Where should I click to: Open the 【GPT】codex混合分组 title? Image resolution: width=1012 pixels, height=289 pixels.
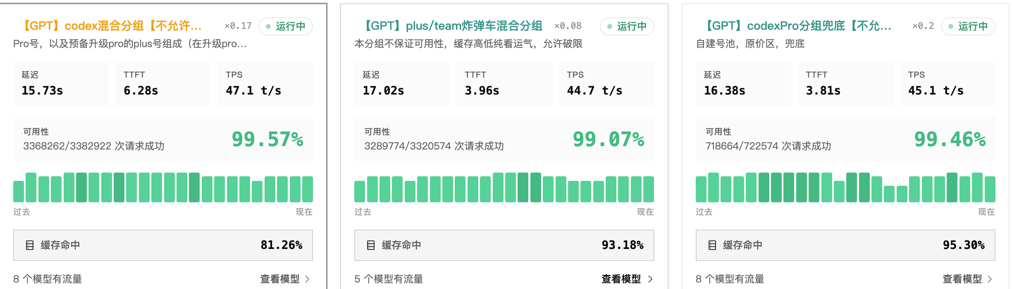[110, 26]
